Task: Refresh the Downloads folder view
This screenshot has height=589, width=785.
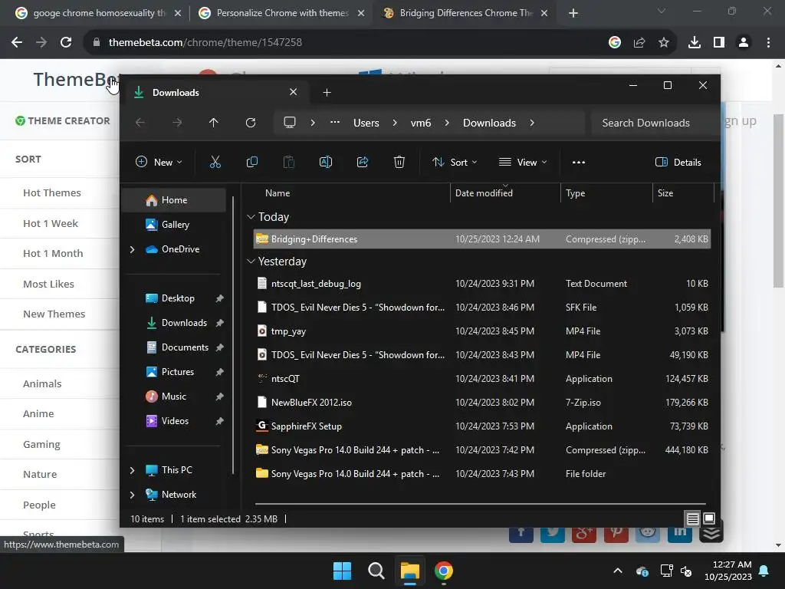Action: coord(251,123)
